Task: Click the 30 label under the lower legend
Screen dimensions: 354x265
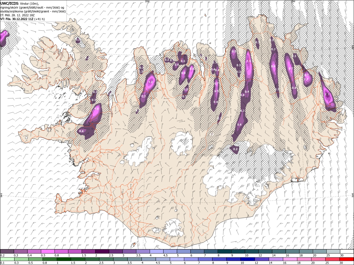Action: [341, 263]
